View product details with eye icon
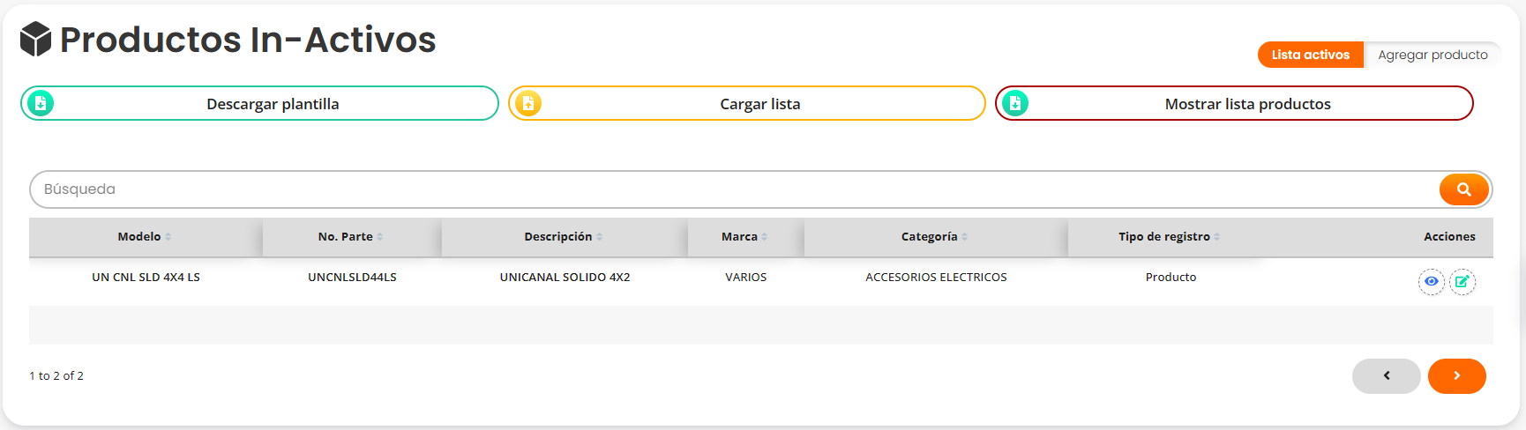 tap(1431, 281)
